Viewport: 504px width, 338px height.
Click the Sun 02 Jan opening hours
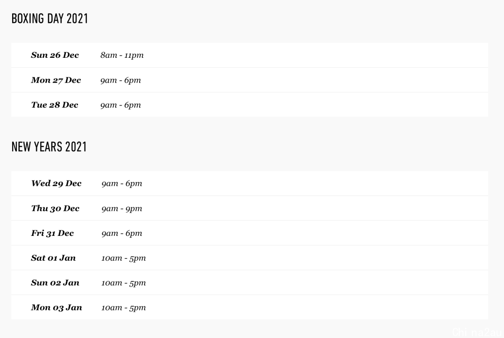(123, 283)
